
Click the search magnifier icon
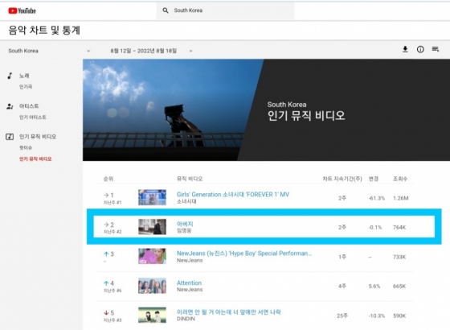166,10
